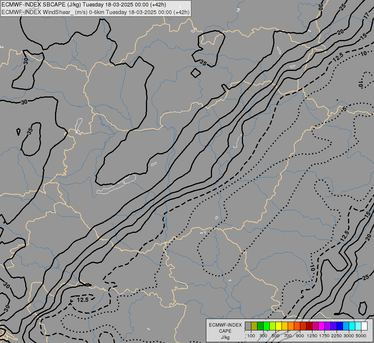Image resolution: width=374 pixels, height=343 pixels.
Task: Click the legend value '1750'
Action: [x=324, y=336]
